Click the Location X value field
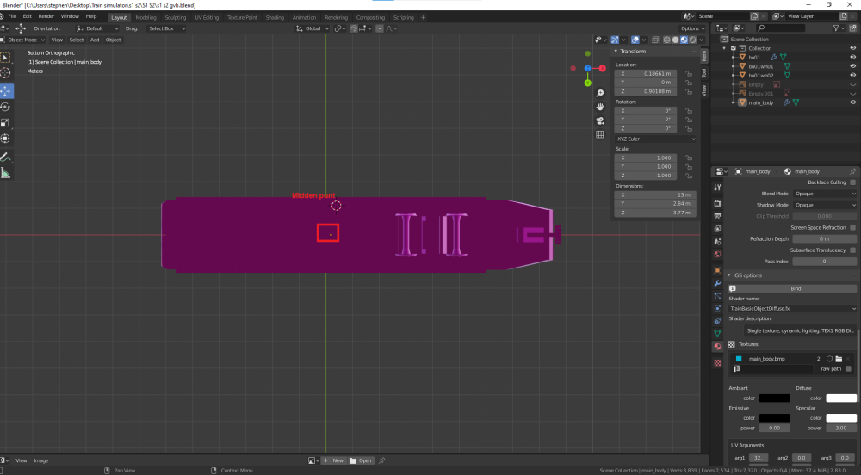 645,74
